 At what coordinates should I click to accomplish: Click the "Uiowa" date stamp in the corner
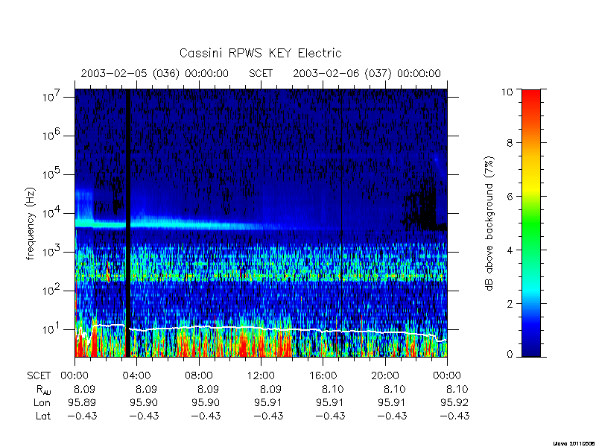point(574,443)
